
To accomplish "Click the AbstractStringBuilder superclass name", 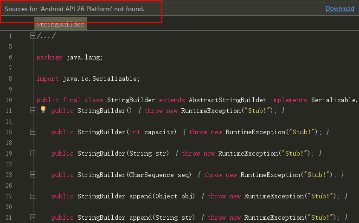I will [x=227, y=100].
